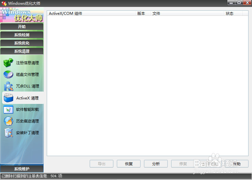The image size is (252, 180).
Task: Sort by the 版本 column header
Action: point(143,14)
